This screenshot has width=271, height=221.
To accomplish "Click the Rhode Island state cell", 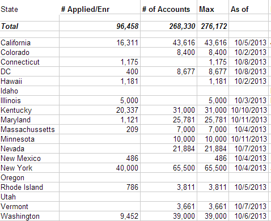I will 29,187.
